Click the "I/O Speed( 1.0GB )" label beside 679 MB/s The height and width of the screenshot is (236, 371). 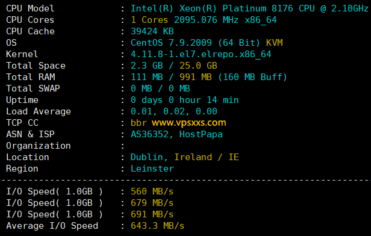(54, 203)
